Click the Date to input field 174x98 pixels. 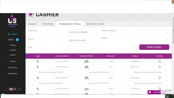click(x=81, y=41)
